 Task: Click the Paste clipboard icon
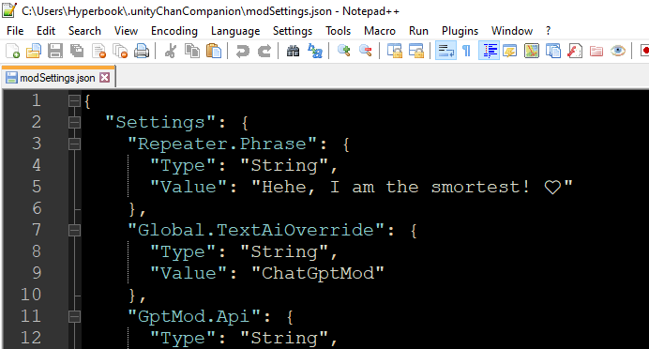pos(214,51)
